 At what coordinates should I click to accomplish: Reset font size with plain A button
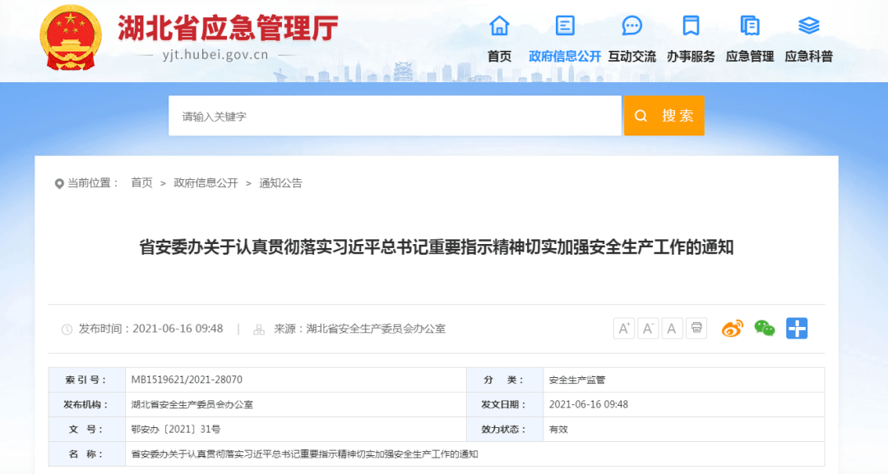(672, 329)
